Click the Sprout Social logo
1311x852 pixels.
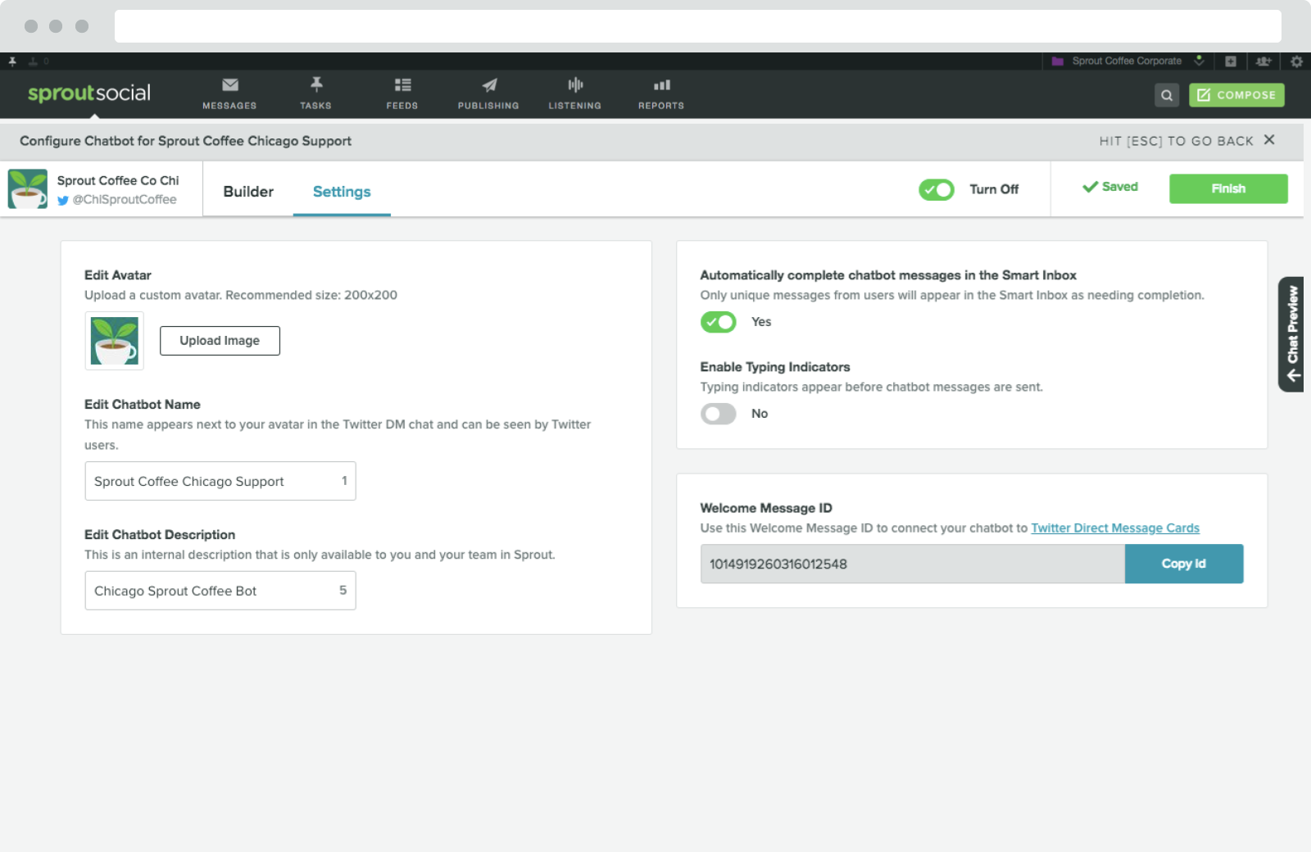pos(89,93)
